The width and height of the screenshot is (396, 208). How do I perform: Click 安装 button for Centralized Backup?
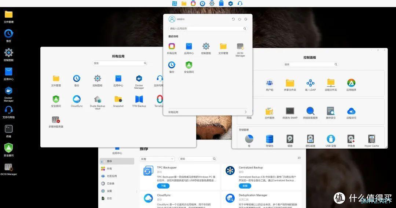245,186
